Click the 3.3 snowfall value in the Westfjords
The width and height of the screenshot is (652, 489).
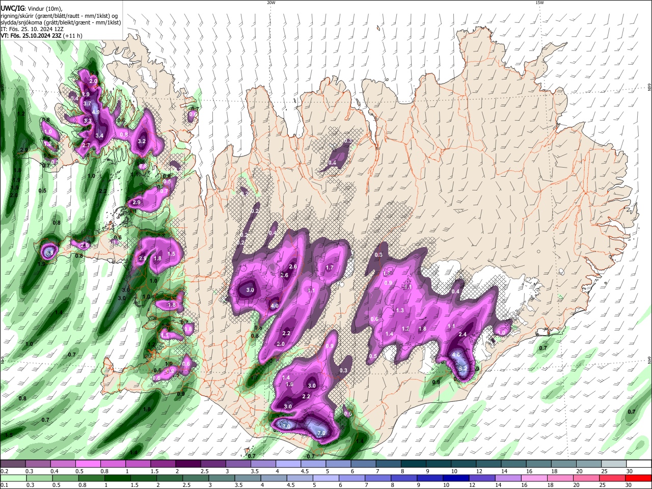point(88,121)
